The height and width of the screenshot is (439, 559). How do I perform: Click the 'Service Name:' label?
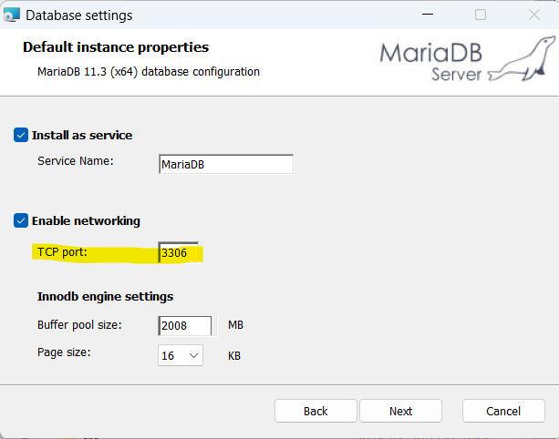coord(75,161)
